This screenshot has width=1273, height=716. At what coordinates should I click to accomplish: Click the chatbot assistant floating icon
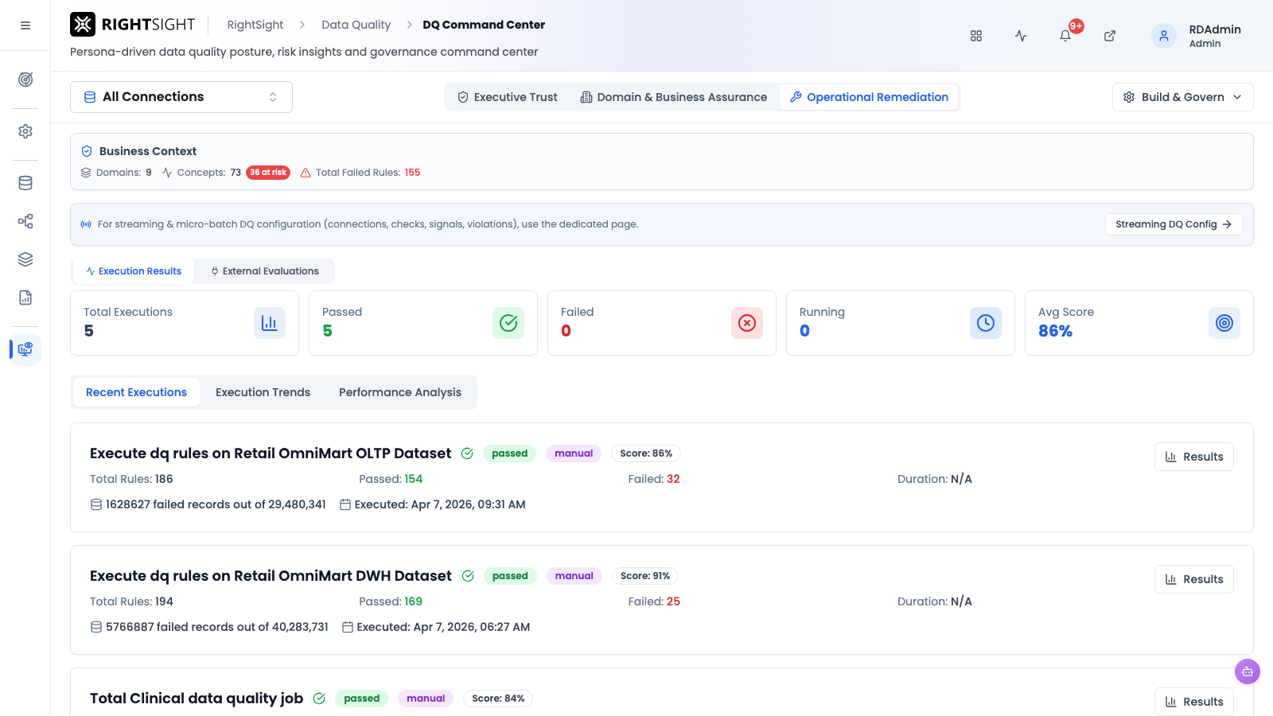point(1248,671)
